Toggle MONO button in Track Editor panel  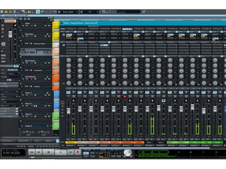(3, 55)
